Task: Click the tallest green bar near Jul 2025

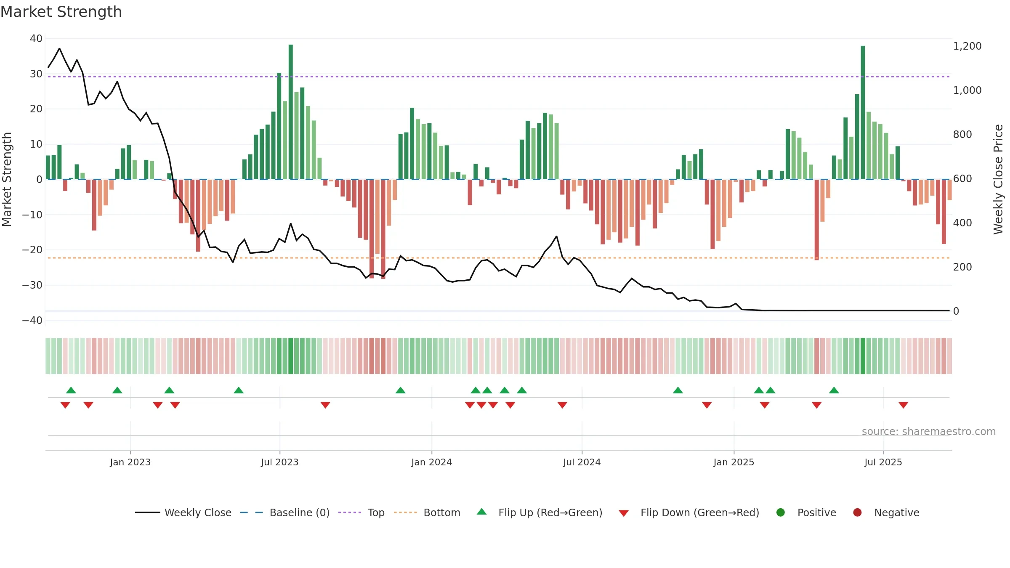Action: point(863,113)
